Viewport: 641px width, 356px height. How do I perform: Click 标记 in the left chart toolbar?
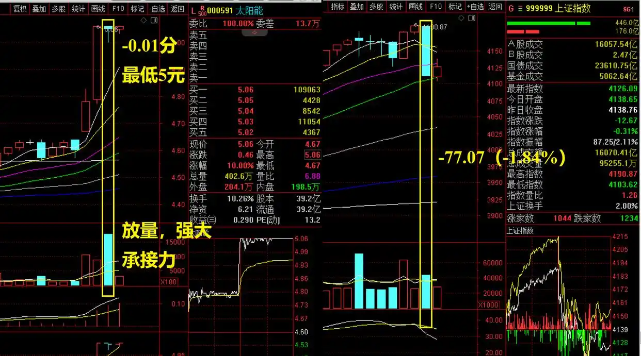[x=138, y=8]
